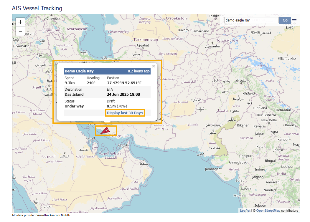
Task: Click the 8.5m draft value
Action: point(111,106)
